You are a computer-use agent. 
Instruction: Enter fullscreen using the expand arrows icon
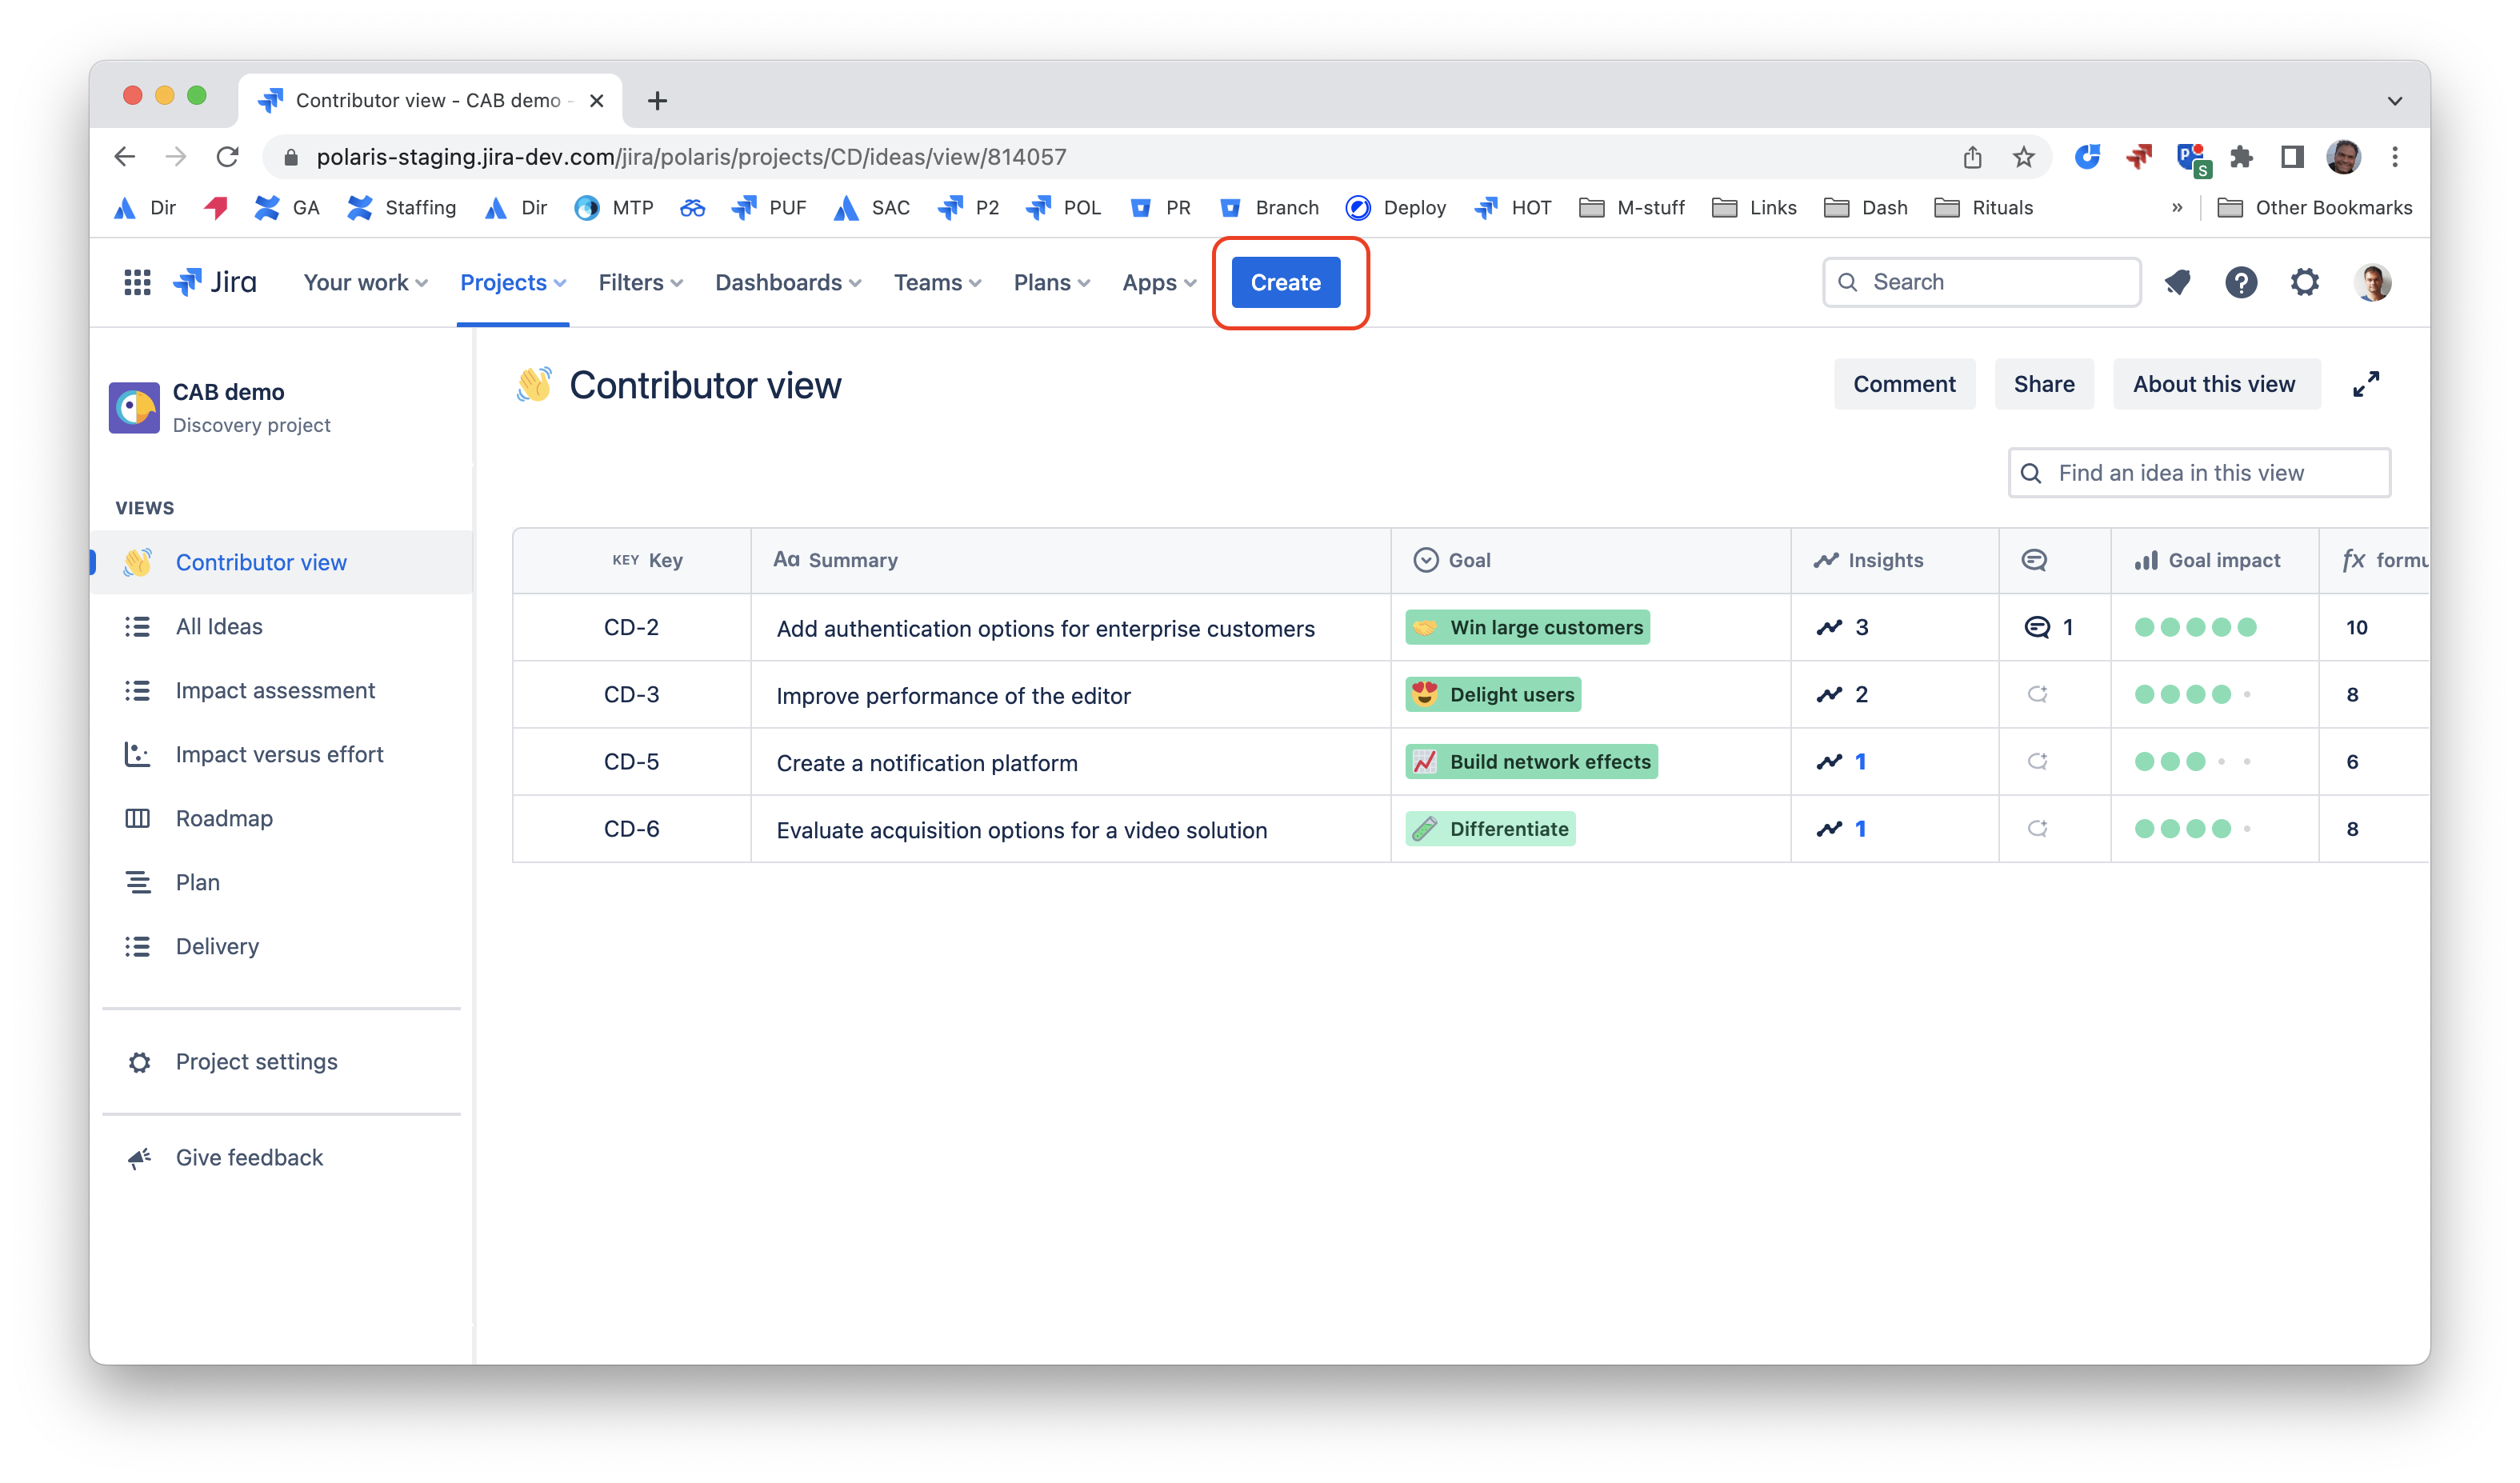[x=2367, y=383]
